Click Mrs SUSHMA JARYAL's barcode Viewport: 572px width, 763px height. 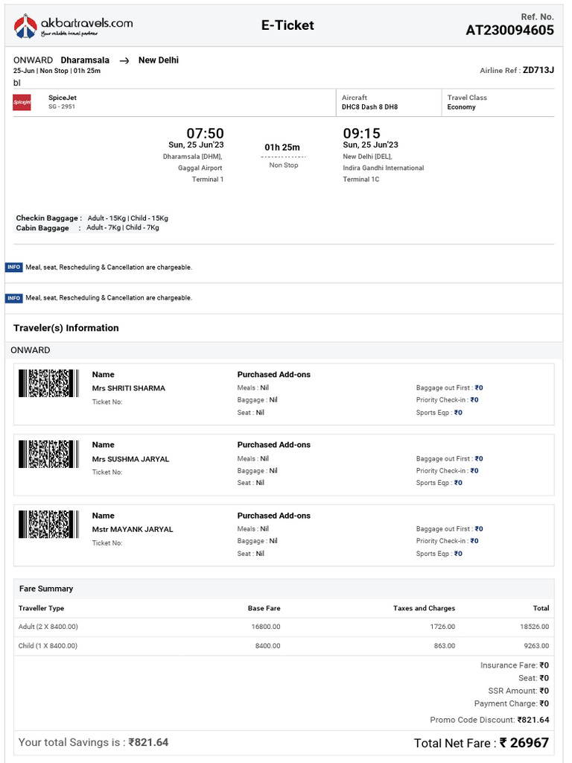coord(48,454)
